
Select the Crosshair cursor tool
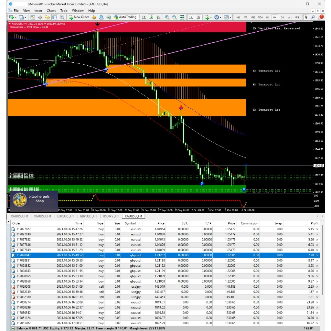[x=40, y=17]
